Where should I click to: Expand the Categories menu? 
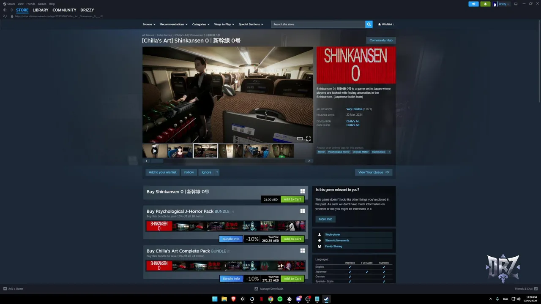point(200,24)
